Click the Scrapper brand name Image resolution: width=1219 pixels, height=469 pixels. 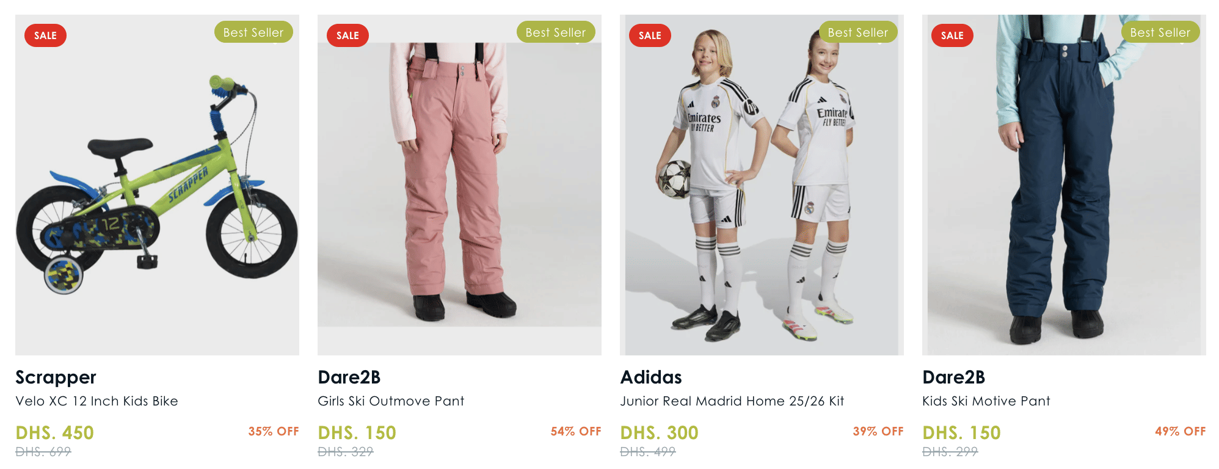click(56, 377)
